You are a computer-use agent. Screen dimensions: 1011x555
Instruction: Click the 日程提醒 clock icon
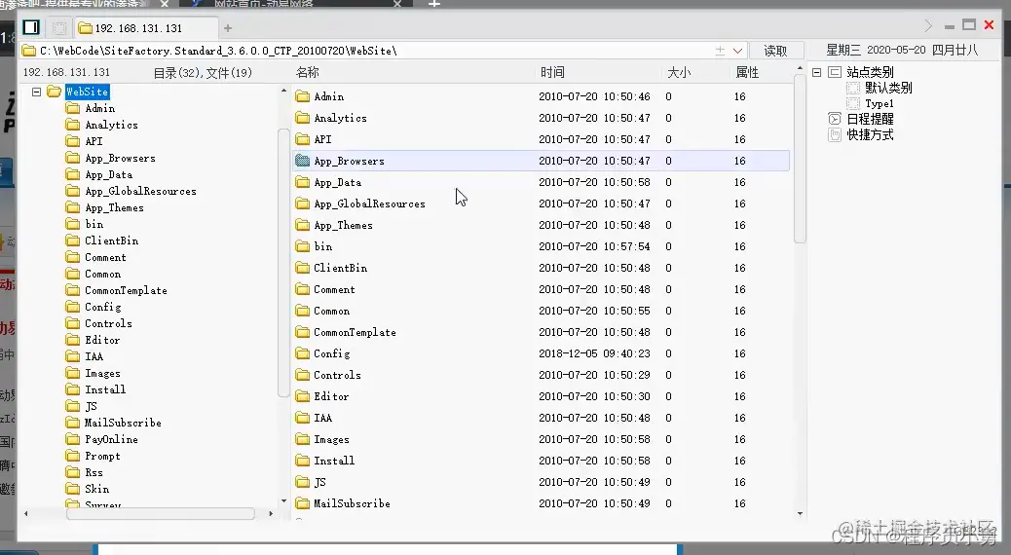[835, 119]
